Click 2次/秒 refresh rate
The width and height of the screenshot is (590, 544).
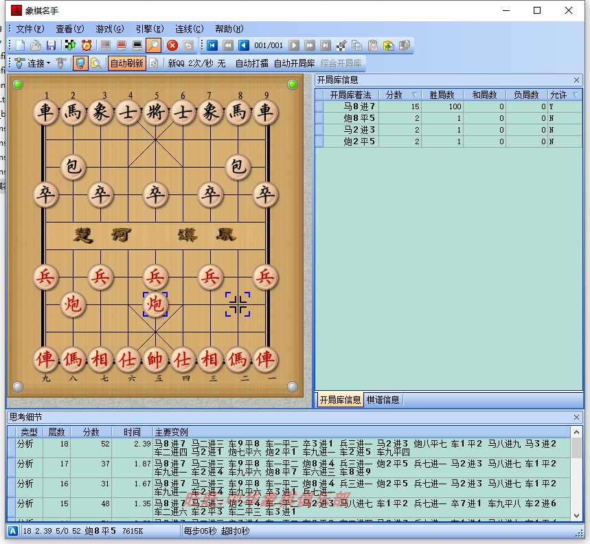[x=201, y=63]
